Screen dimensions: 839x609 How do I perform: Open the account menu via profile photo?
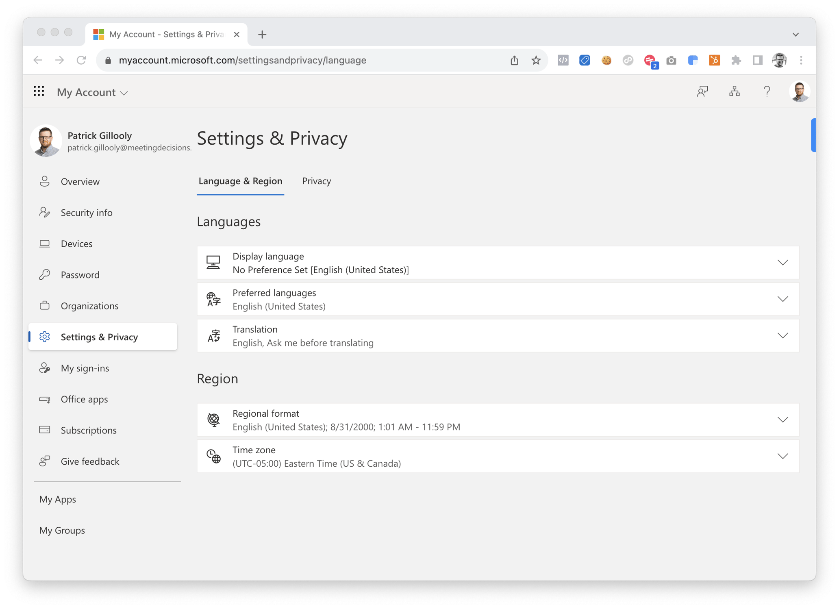799,91
